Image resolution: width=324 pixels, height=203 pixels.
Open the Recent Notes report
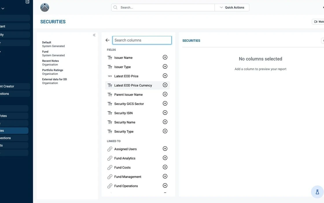point(50,63)
